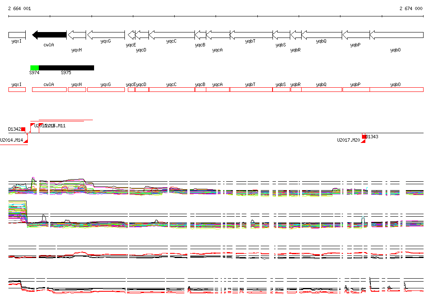This screenshot has height=301, width=432.
Task: Click the yqcC gene arrow in top track
Action: coord(172,35)
